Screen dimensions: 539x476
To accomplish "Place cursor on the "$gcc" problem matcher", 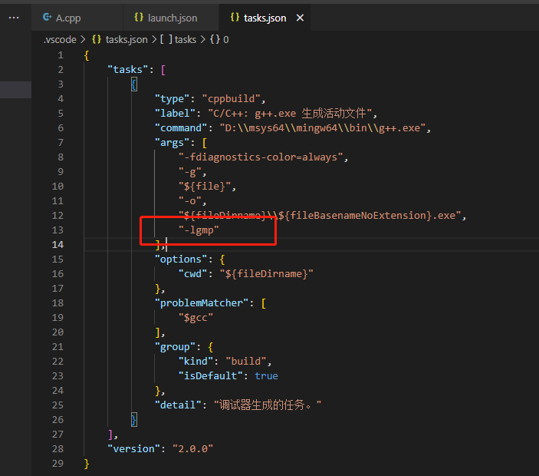I will point(196,318).
